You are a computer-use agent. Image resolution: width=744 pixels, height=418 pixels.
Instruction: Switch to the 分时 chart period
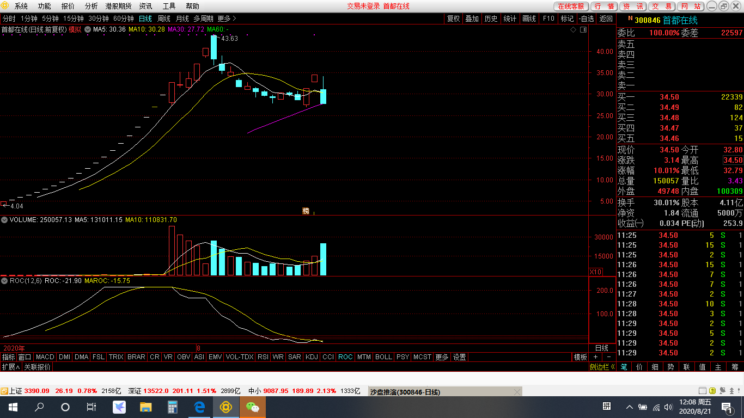click(9, 19)
